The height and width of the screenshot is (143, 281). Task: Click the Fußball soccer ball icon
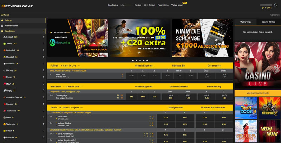4,37
